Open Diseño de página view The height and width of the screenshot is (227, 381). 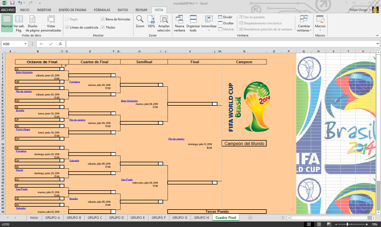(33, 23)
